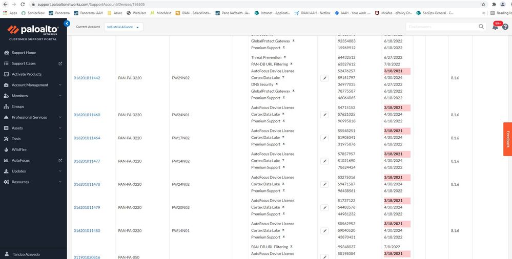Click the Support Home dashboard icon
Image resolution: width=512 pixels, height=259 pixels.
point(6,53)
